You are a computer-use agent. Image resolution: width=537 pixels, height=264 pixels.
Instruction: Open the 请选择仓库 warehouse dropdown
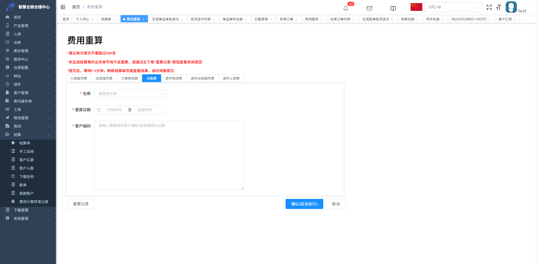[x=130, y=94]
